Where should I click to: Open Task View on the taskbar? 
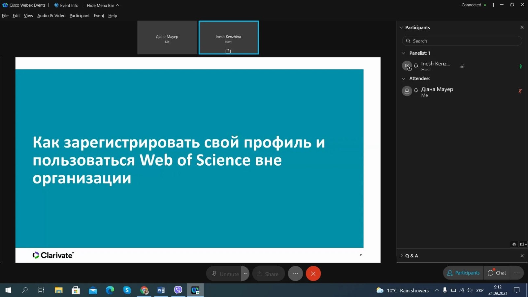click(x=41, y=290)
